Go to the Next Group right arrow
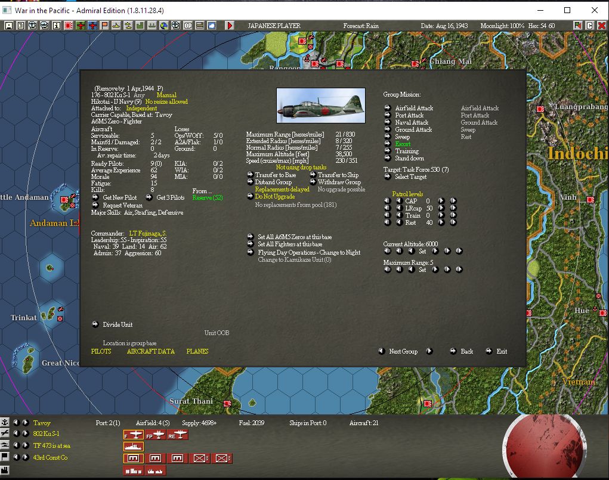Screen dimensions: 609x480 [429, 351]
